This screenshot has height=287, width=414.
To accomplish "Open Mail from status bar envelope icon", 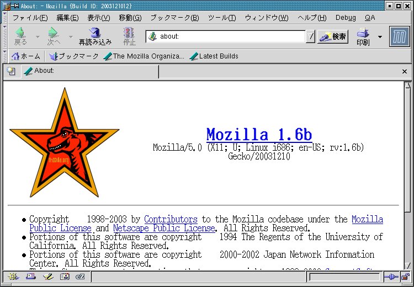I will 31,277.
